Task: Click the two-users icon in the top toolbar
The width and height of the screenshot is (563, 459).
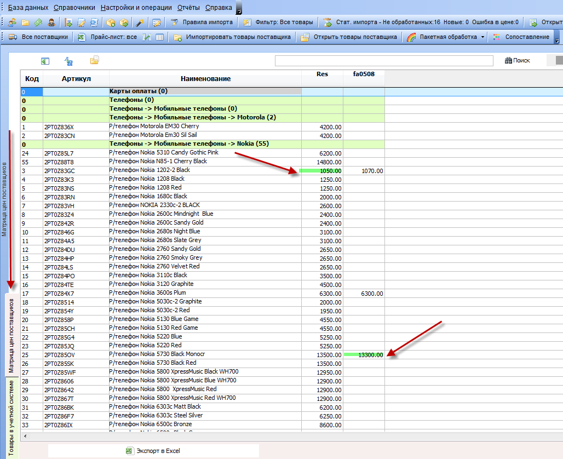Action: [x=12, y=22]
